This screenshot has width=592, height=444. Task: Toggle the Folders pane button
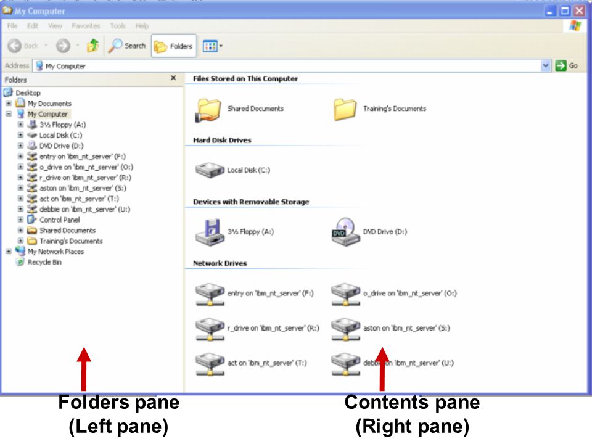tap(174, 46)
